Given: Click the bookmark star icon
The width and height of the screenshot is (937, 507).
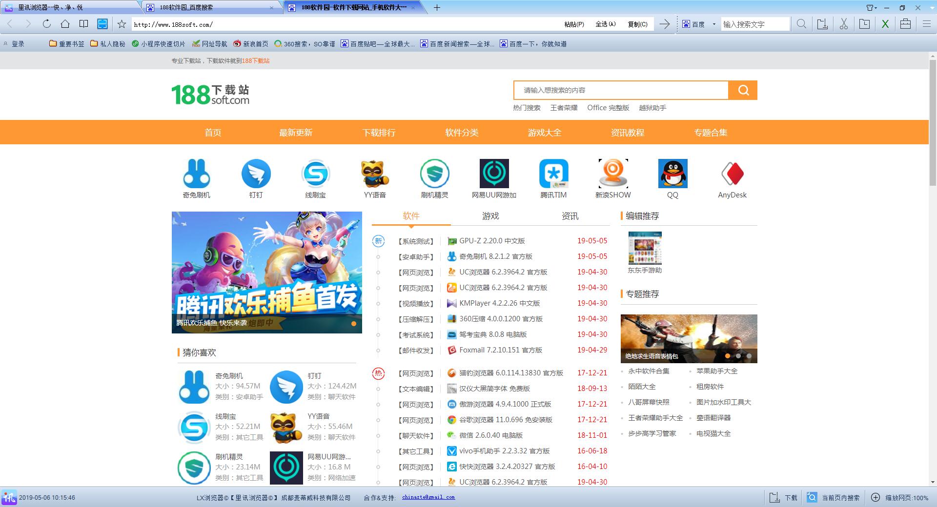Looking at the screenshot, I should pyautogui.click(x=122, y=24).
